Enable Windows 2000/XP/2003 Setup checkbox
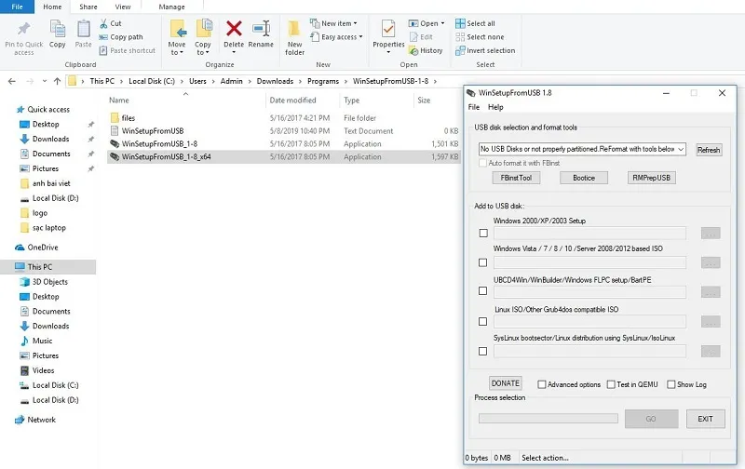The width and height of the screenshot is (745, 469). (x=483, y=233)
